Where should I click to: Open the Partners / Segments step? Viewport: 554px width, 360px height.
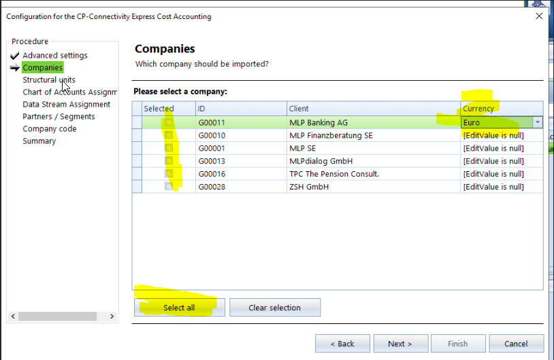[59, 117]
